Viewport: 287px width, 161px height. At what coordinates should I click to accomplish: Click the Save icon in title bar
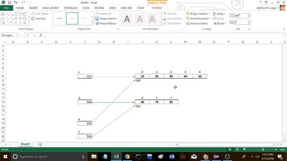[9, 3]
